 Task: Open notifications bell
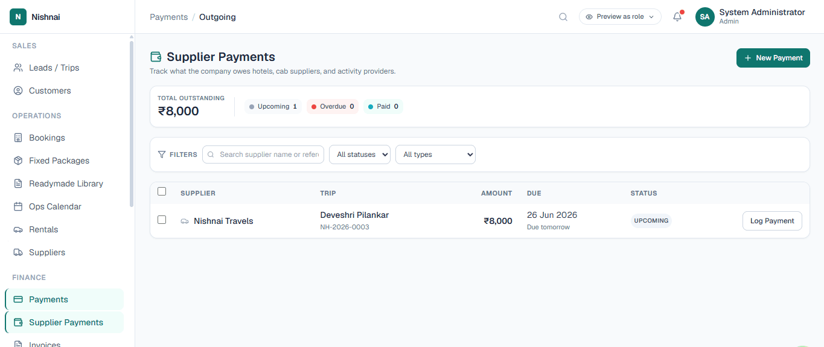pos(677,17)
